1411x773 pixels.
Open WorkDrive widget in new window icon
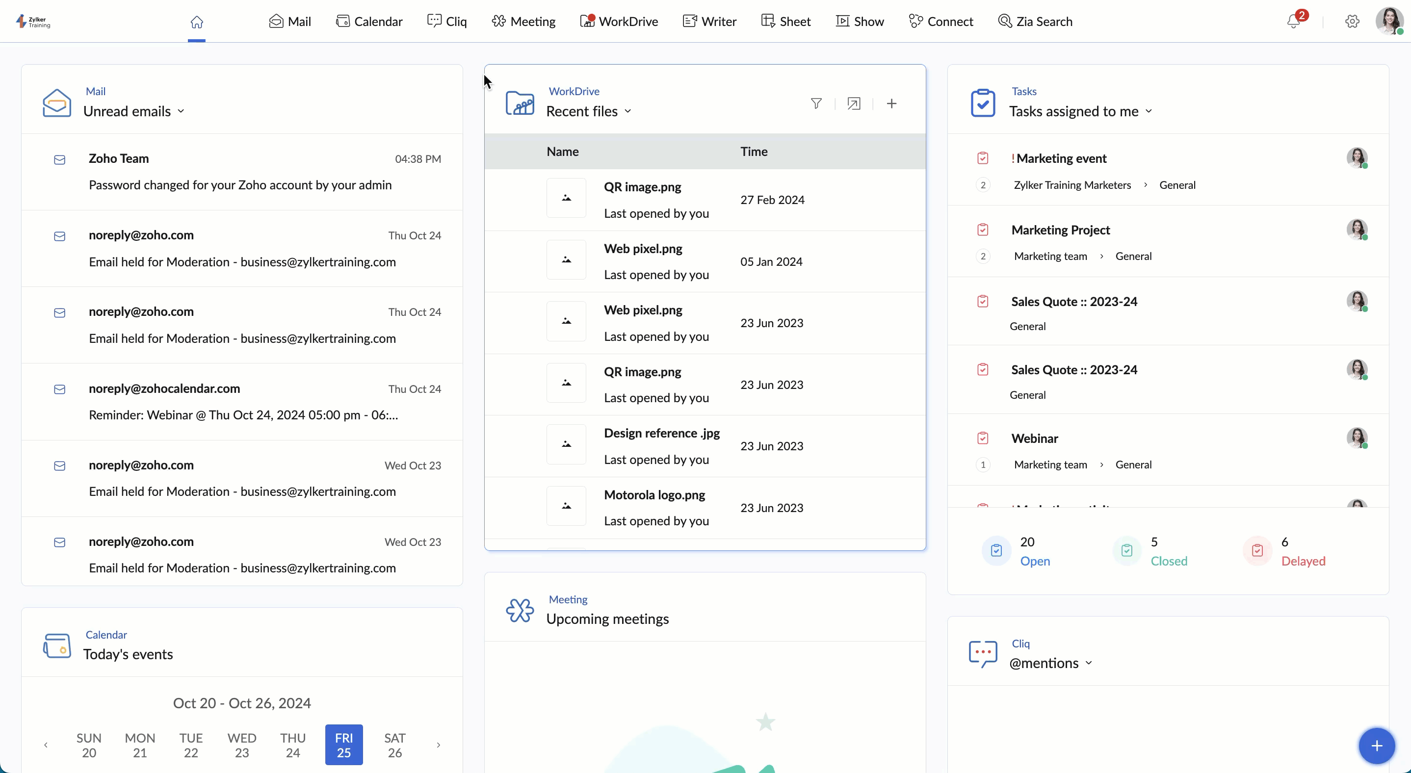[853, 103]
